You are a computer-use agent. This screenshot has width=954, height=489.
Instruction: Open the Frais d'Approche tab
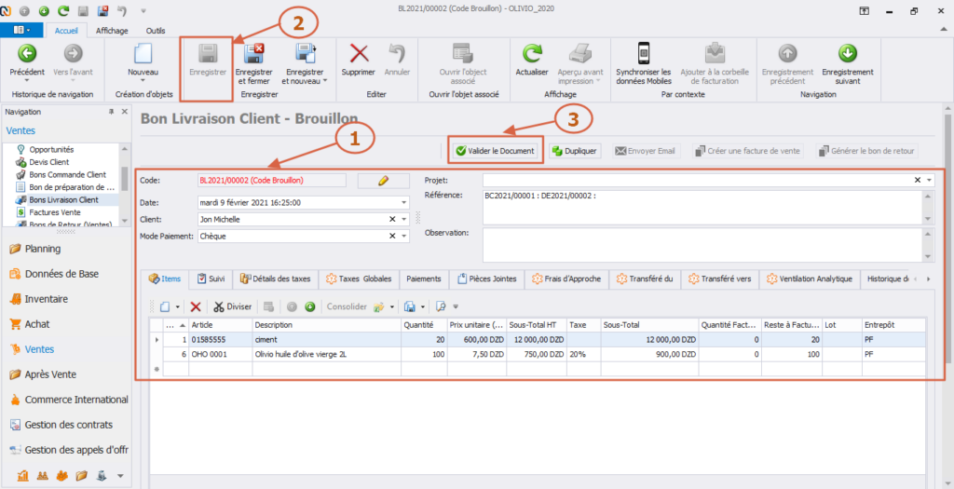tap(566, 279)
